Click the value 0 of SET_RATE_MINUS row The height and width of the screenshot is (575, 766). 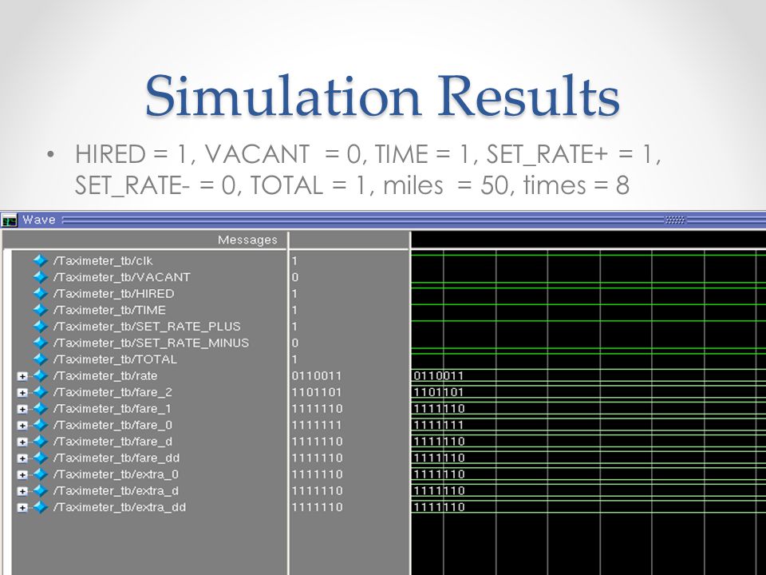[295, 343]
